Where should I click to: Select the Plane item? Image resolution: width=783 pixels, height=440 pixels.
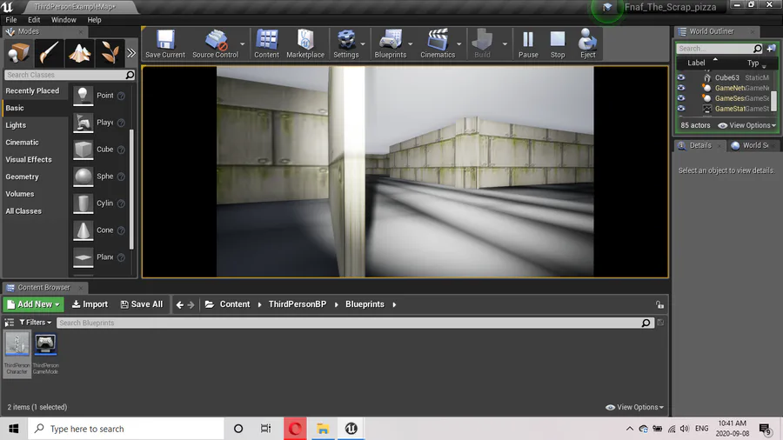99,257
